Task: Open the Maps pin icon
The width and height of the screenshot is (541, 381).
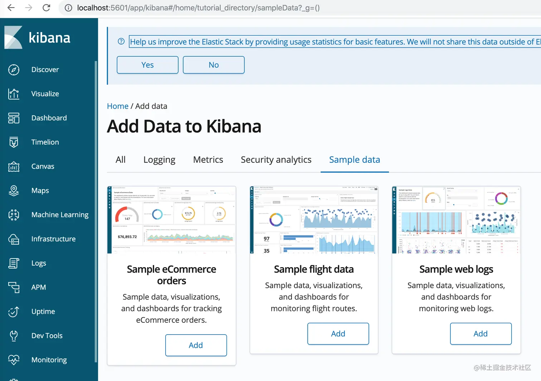Action: click(14, 191)
